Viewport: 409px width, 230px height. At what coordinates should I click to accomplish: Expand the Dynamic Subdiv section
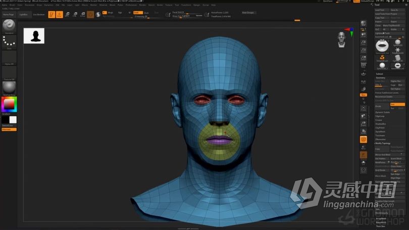pos(382,112)
